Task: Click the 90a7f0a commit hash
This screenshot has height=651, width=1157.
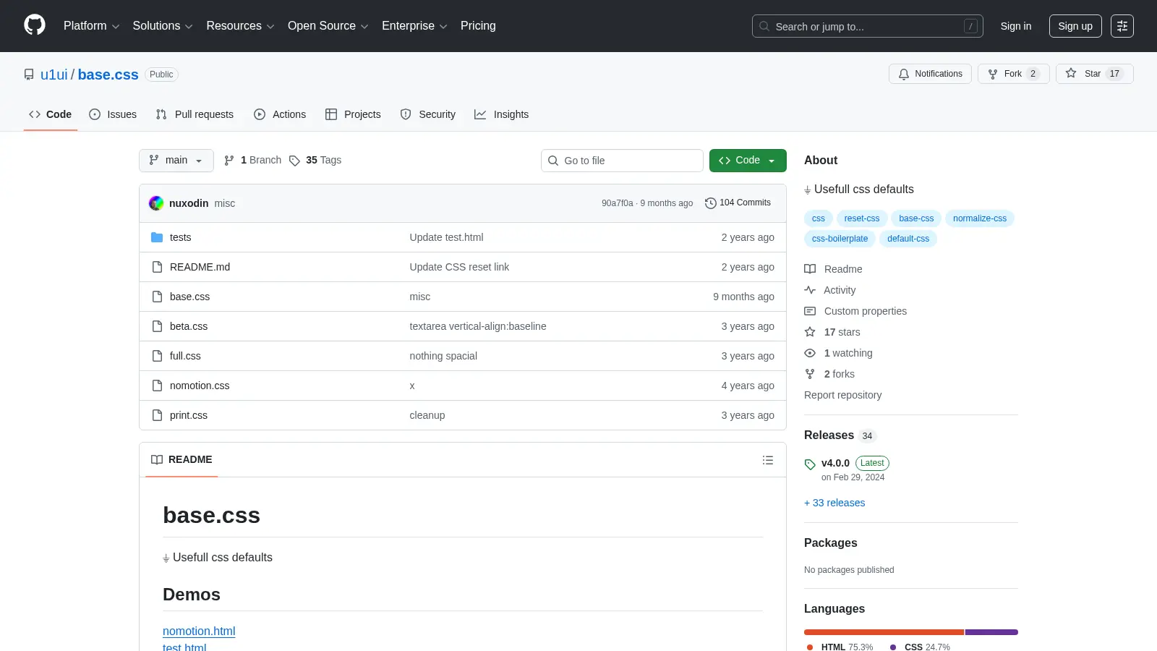Action: (x=617, y=203)
